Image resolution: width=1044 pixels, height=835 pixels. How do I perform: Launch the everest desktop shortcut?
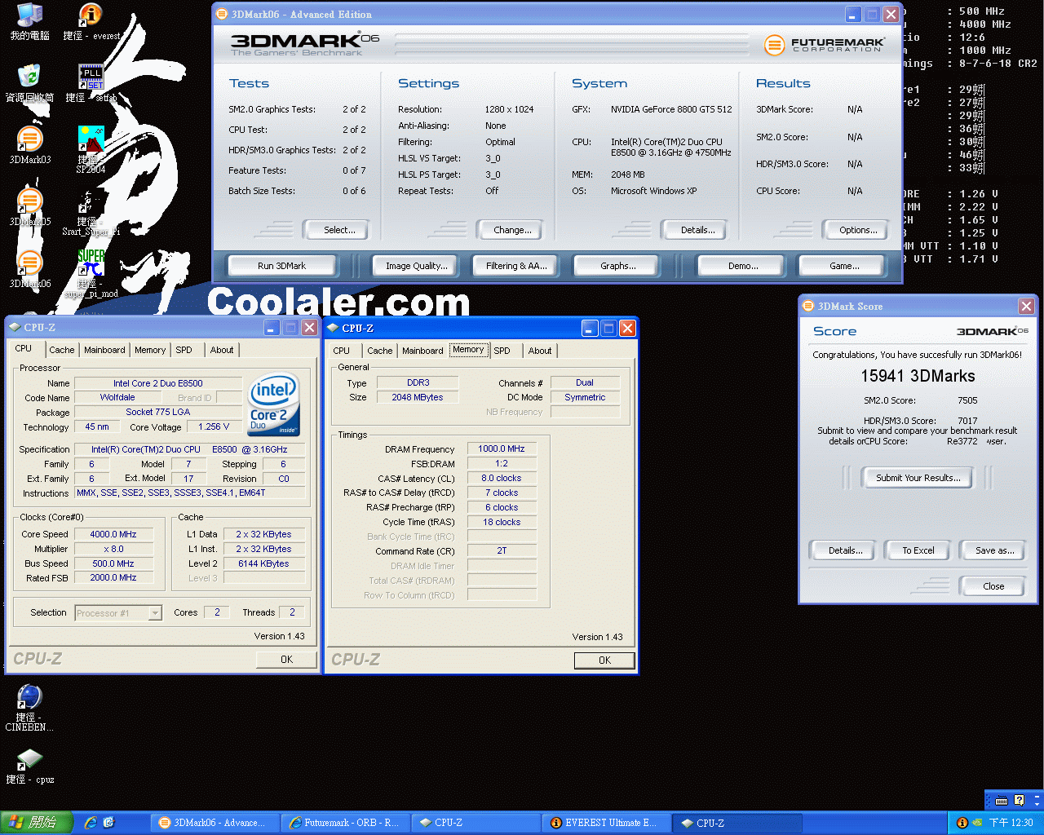click(91, 15)
